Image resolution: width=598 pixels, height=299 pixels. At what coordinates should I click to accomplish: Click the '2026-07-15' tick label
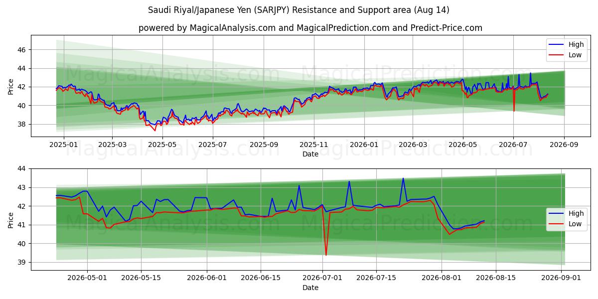[376, 278]
